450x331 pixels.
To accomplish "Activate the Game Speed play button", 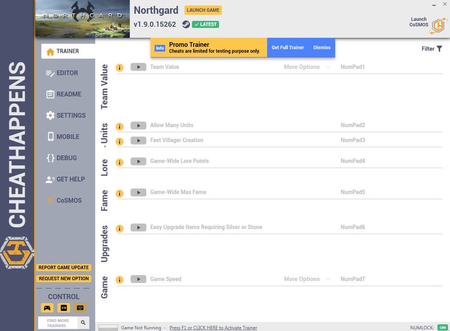I will point(138,279).
